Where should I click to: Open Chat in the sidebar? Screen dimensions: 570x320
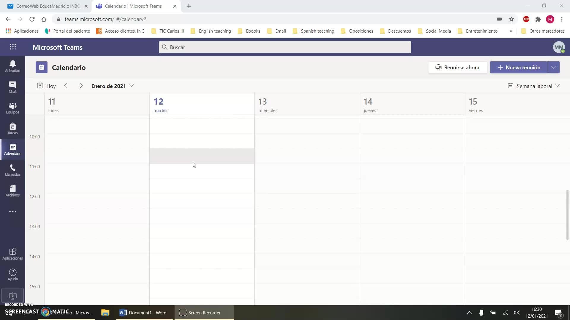[x=12, y=87]
